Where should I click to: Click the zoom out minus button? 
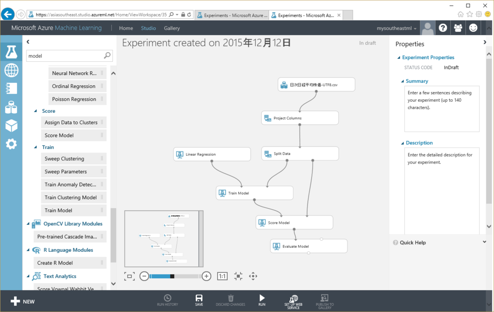[x=144, y=276]
